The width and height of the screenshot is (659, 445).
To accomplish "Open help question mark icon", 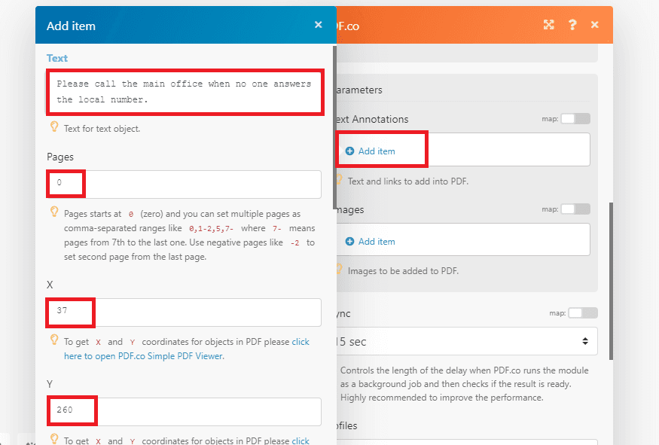I will click(x=572, y=25).
